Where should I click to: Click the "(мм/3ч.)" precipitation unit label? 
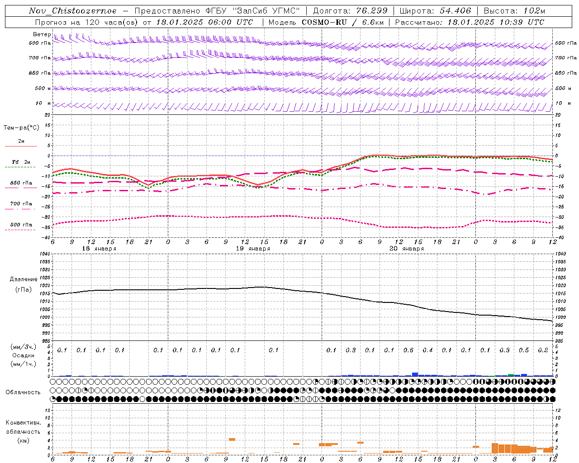(24, 347)
